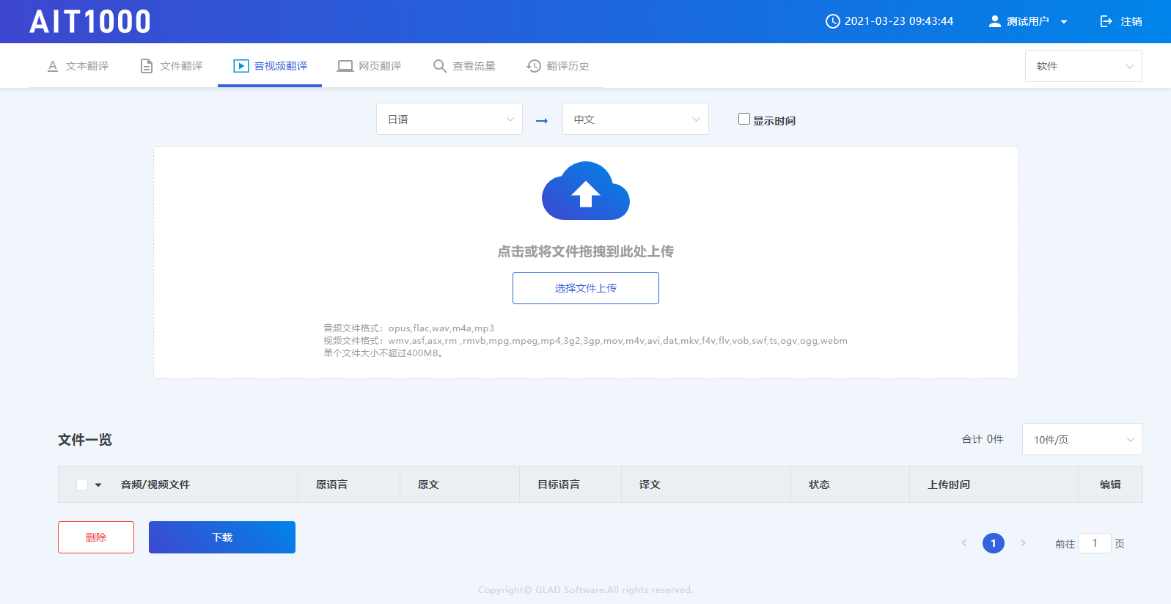Screen dimensions: 1171x604
Task: Click the page number input field
Action: 1095,543
